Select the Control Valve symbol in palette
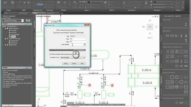The image size is (191, 107). pyautogui.click(x=186, y=24)
